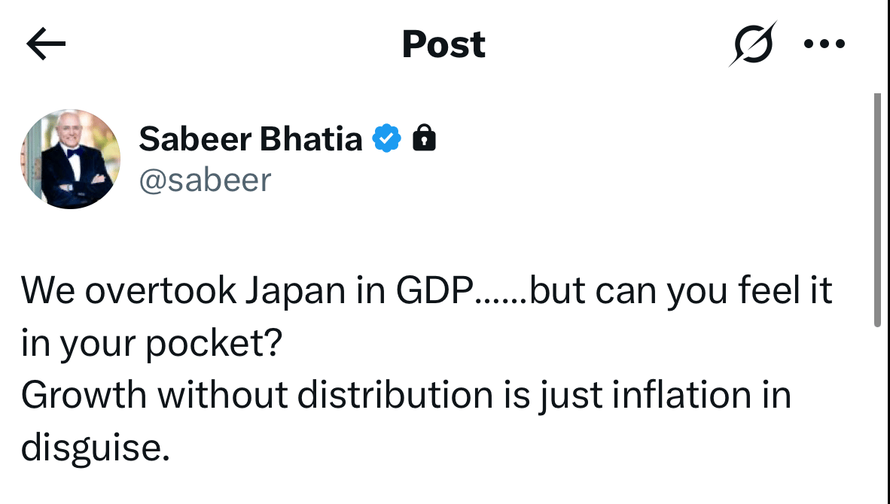The width and height of the screenshot is (890, 504).
Task: Open Grok via the slashed-circle icon
Action: [751, 44]
